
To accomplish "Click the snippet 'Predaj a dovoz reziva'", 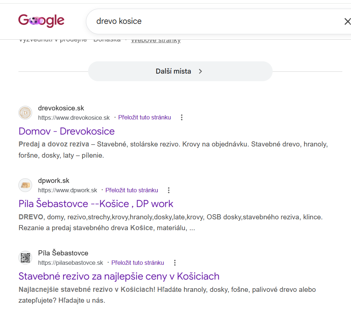I will pyautogui.click(x=54, y=144).
